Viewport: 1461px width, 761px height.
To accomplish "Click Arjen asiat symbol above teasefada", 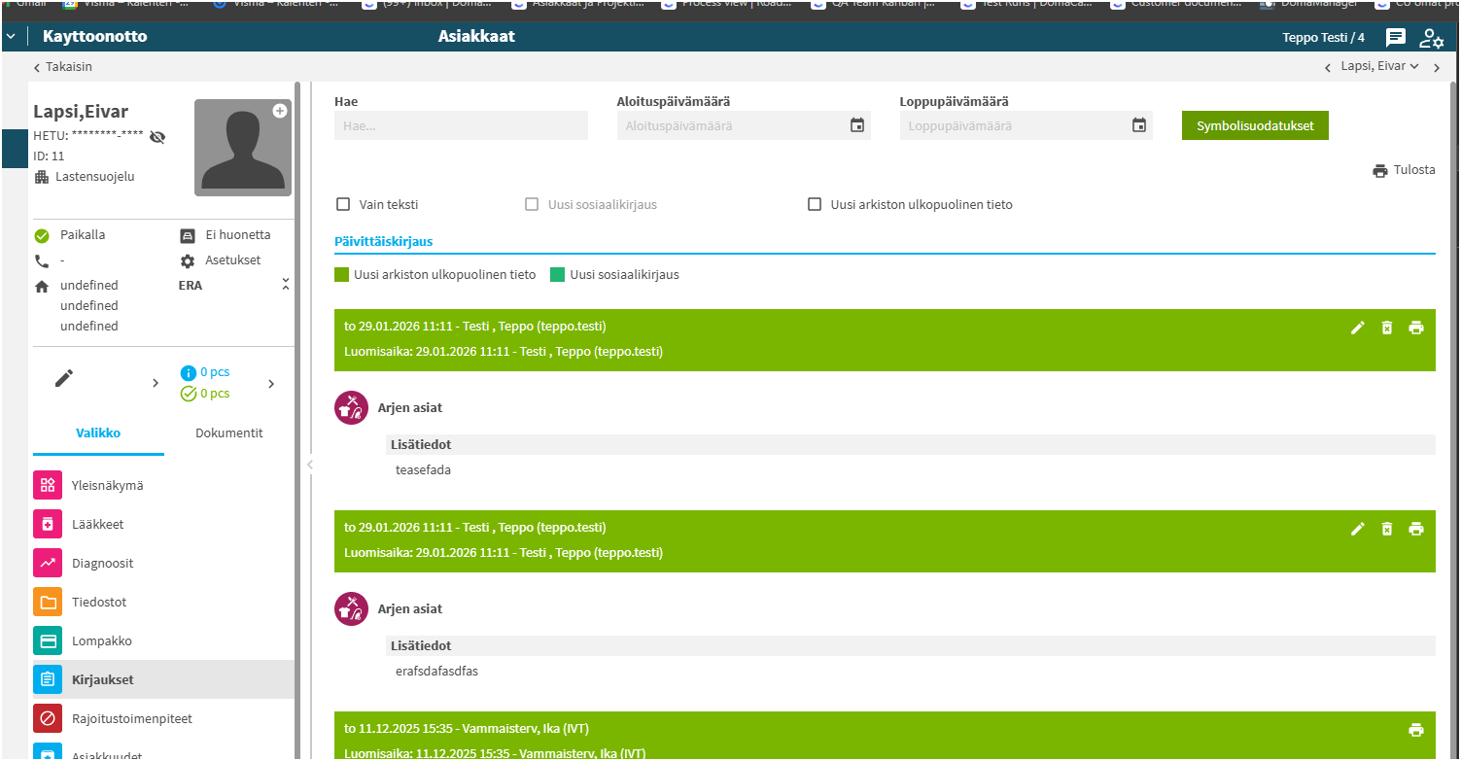I will pos(351,408).
